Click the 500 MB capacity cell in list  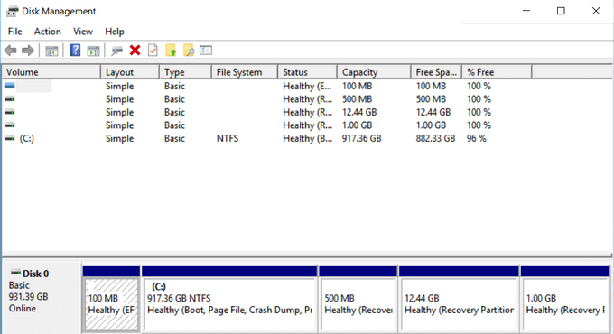coord(358,99)
